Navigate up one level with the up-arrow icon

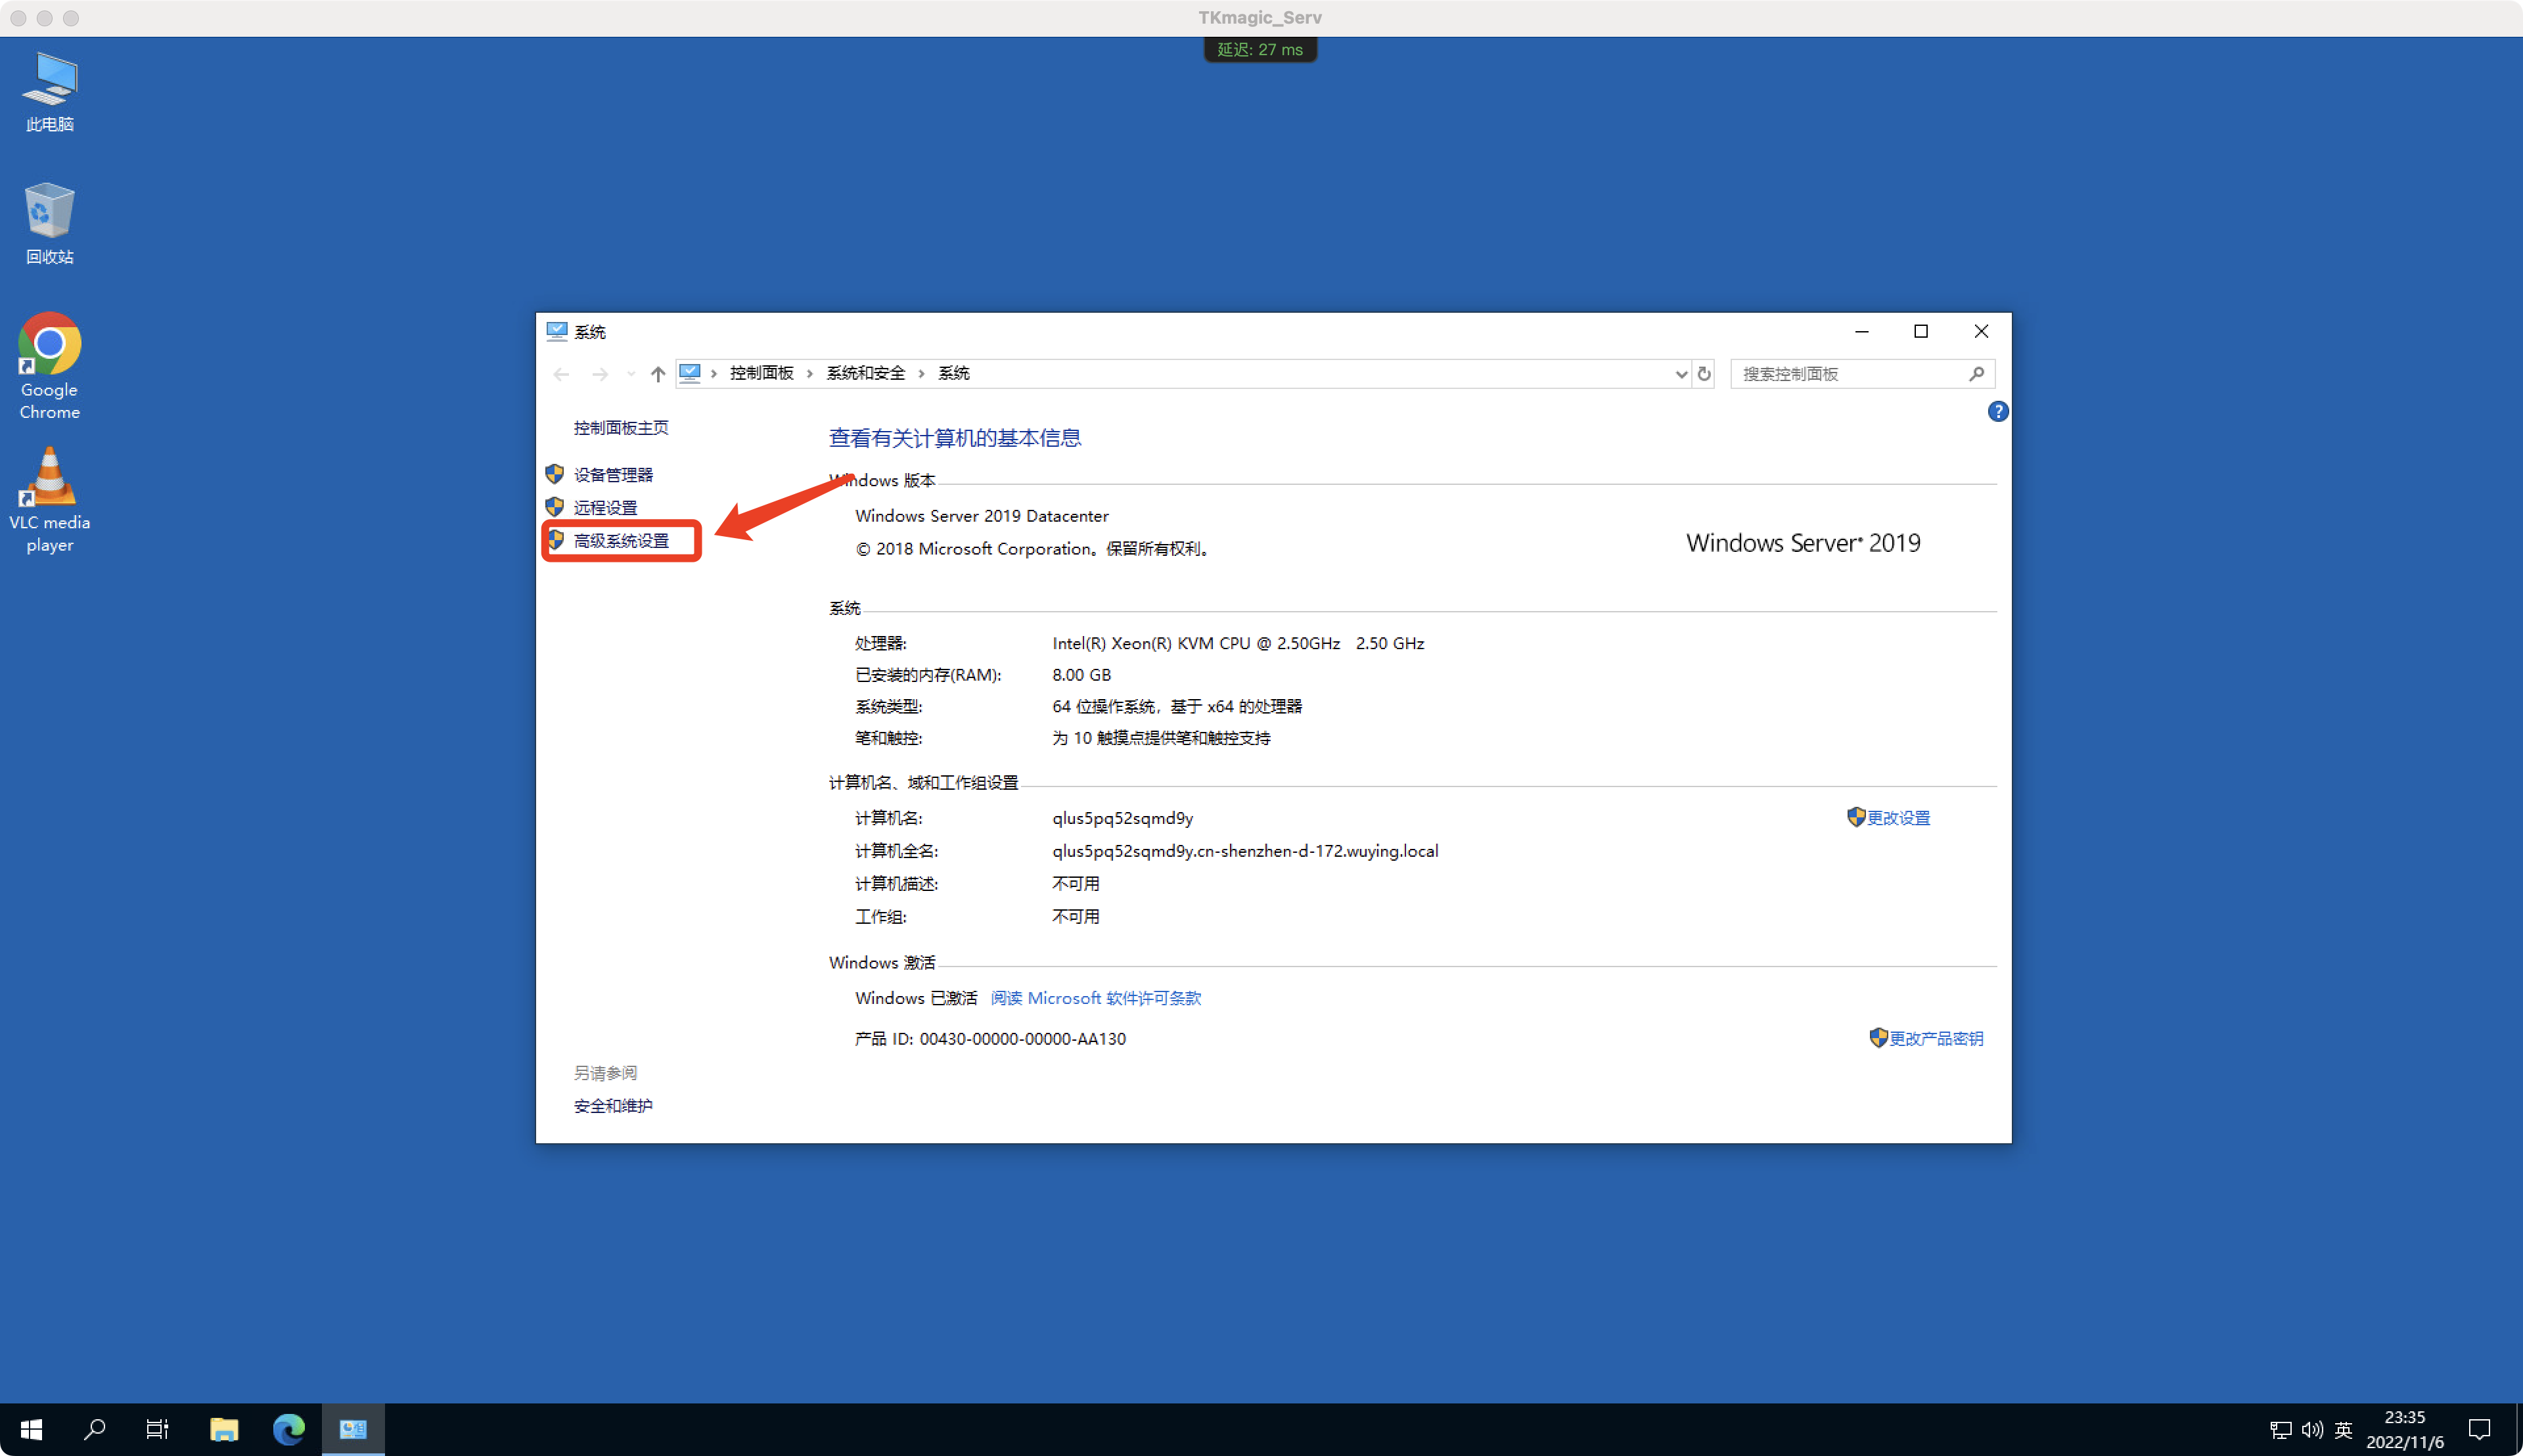coord(657,373)
